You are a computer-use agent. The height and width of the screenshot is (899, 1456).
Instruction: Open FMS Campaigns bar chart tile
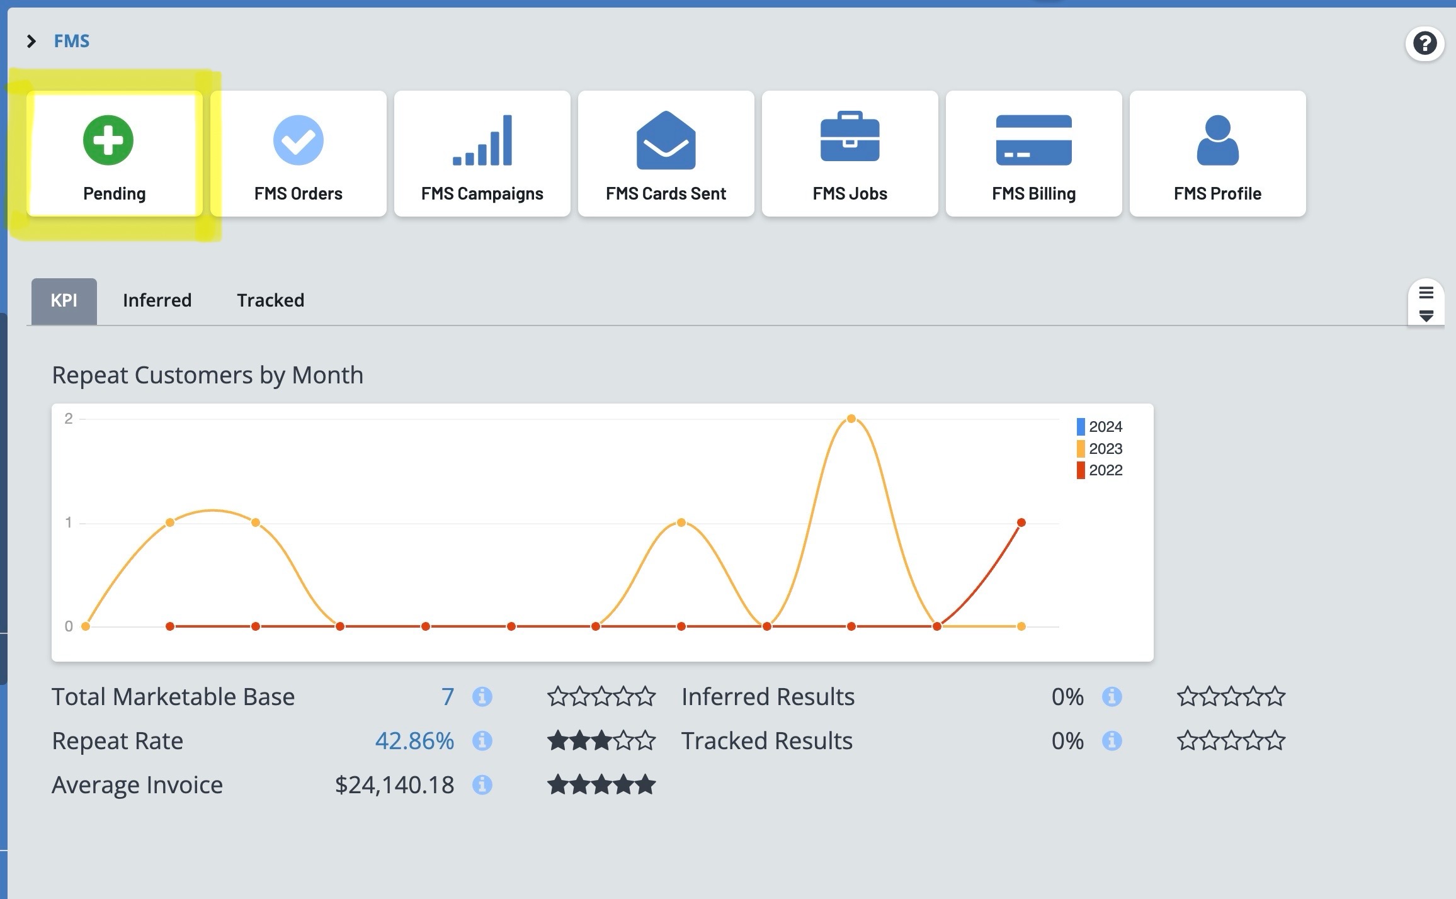click(482, 154)
